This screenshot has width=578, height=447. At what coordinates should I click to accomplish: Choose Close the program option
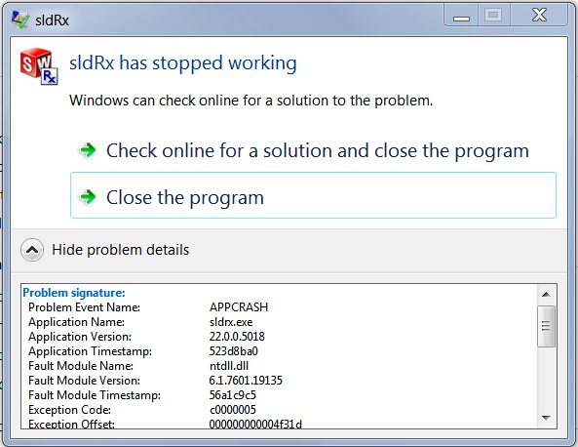point(313,195)
